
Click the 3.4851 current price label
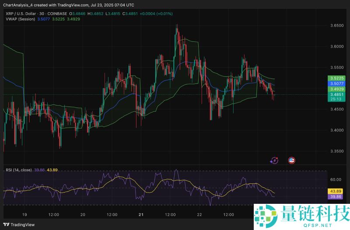click(x=337, y=94)
